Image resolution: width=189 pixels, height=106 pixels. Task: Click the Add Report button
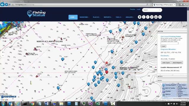click(177, 62)
